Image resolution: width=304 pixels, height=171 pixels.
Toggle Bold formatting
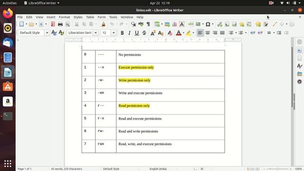click(x=122, y=33)
